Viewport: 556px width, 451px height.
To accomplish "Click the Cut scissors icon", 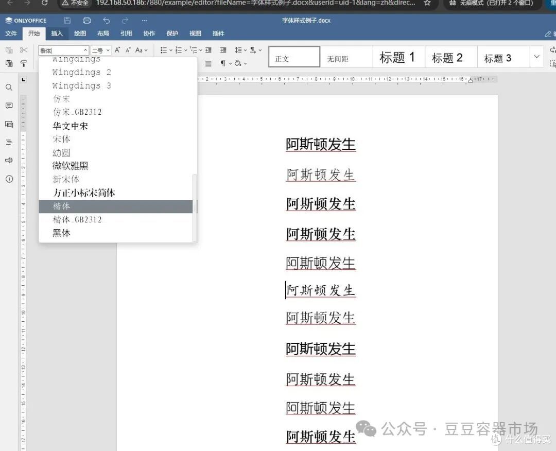I will click(x=23, y=50).
